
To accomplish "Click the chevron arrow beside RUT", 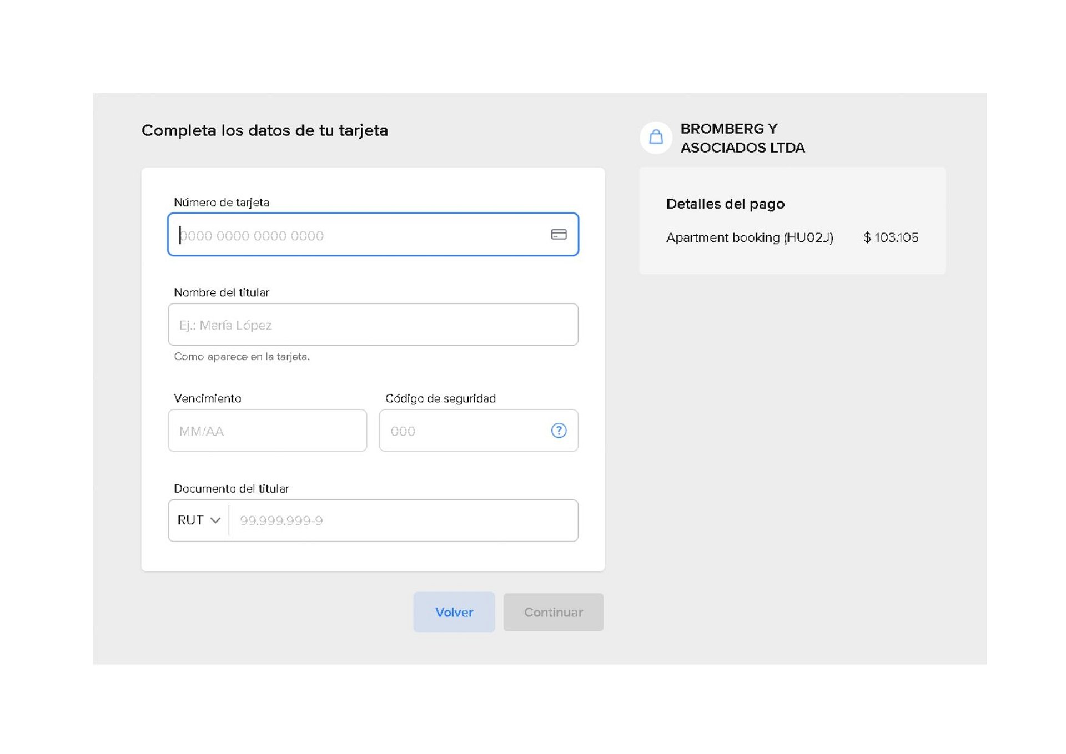I will pyautogui.click(x=215, y=520).
